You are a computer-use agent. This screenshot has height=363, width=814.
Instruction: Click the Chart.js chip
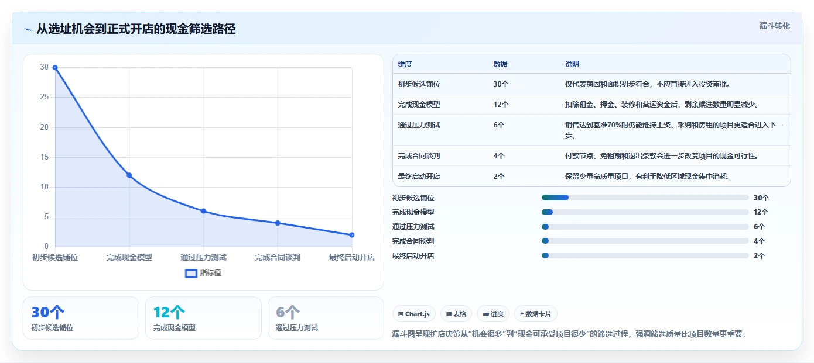[x=413, y=314]
